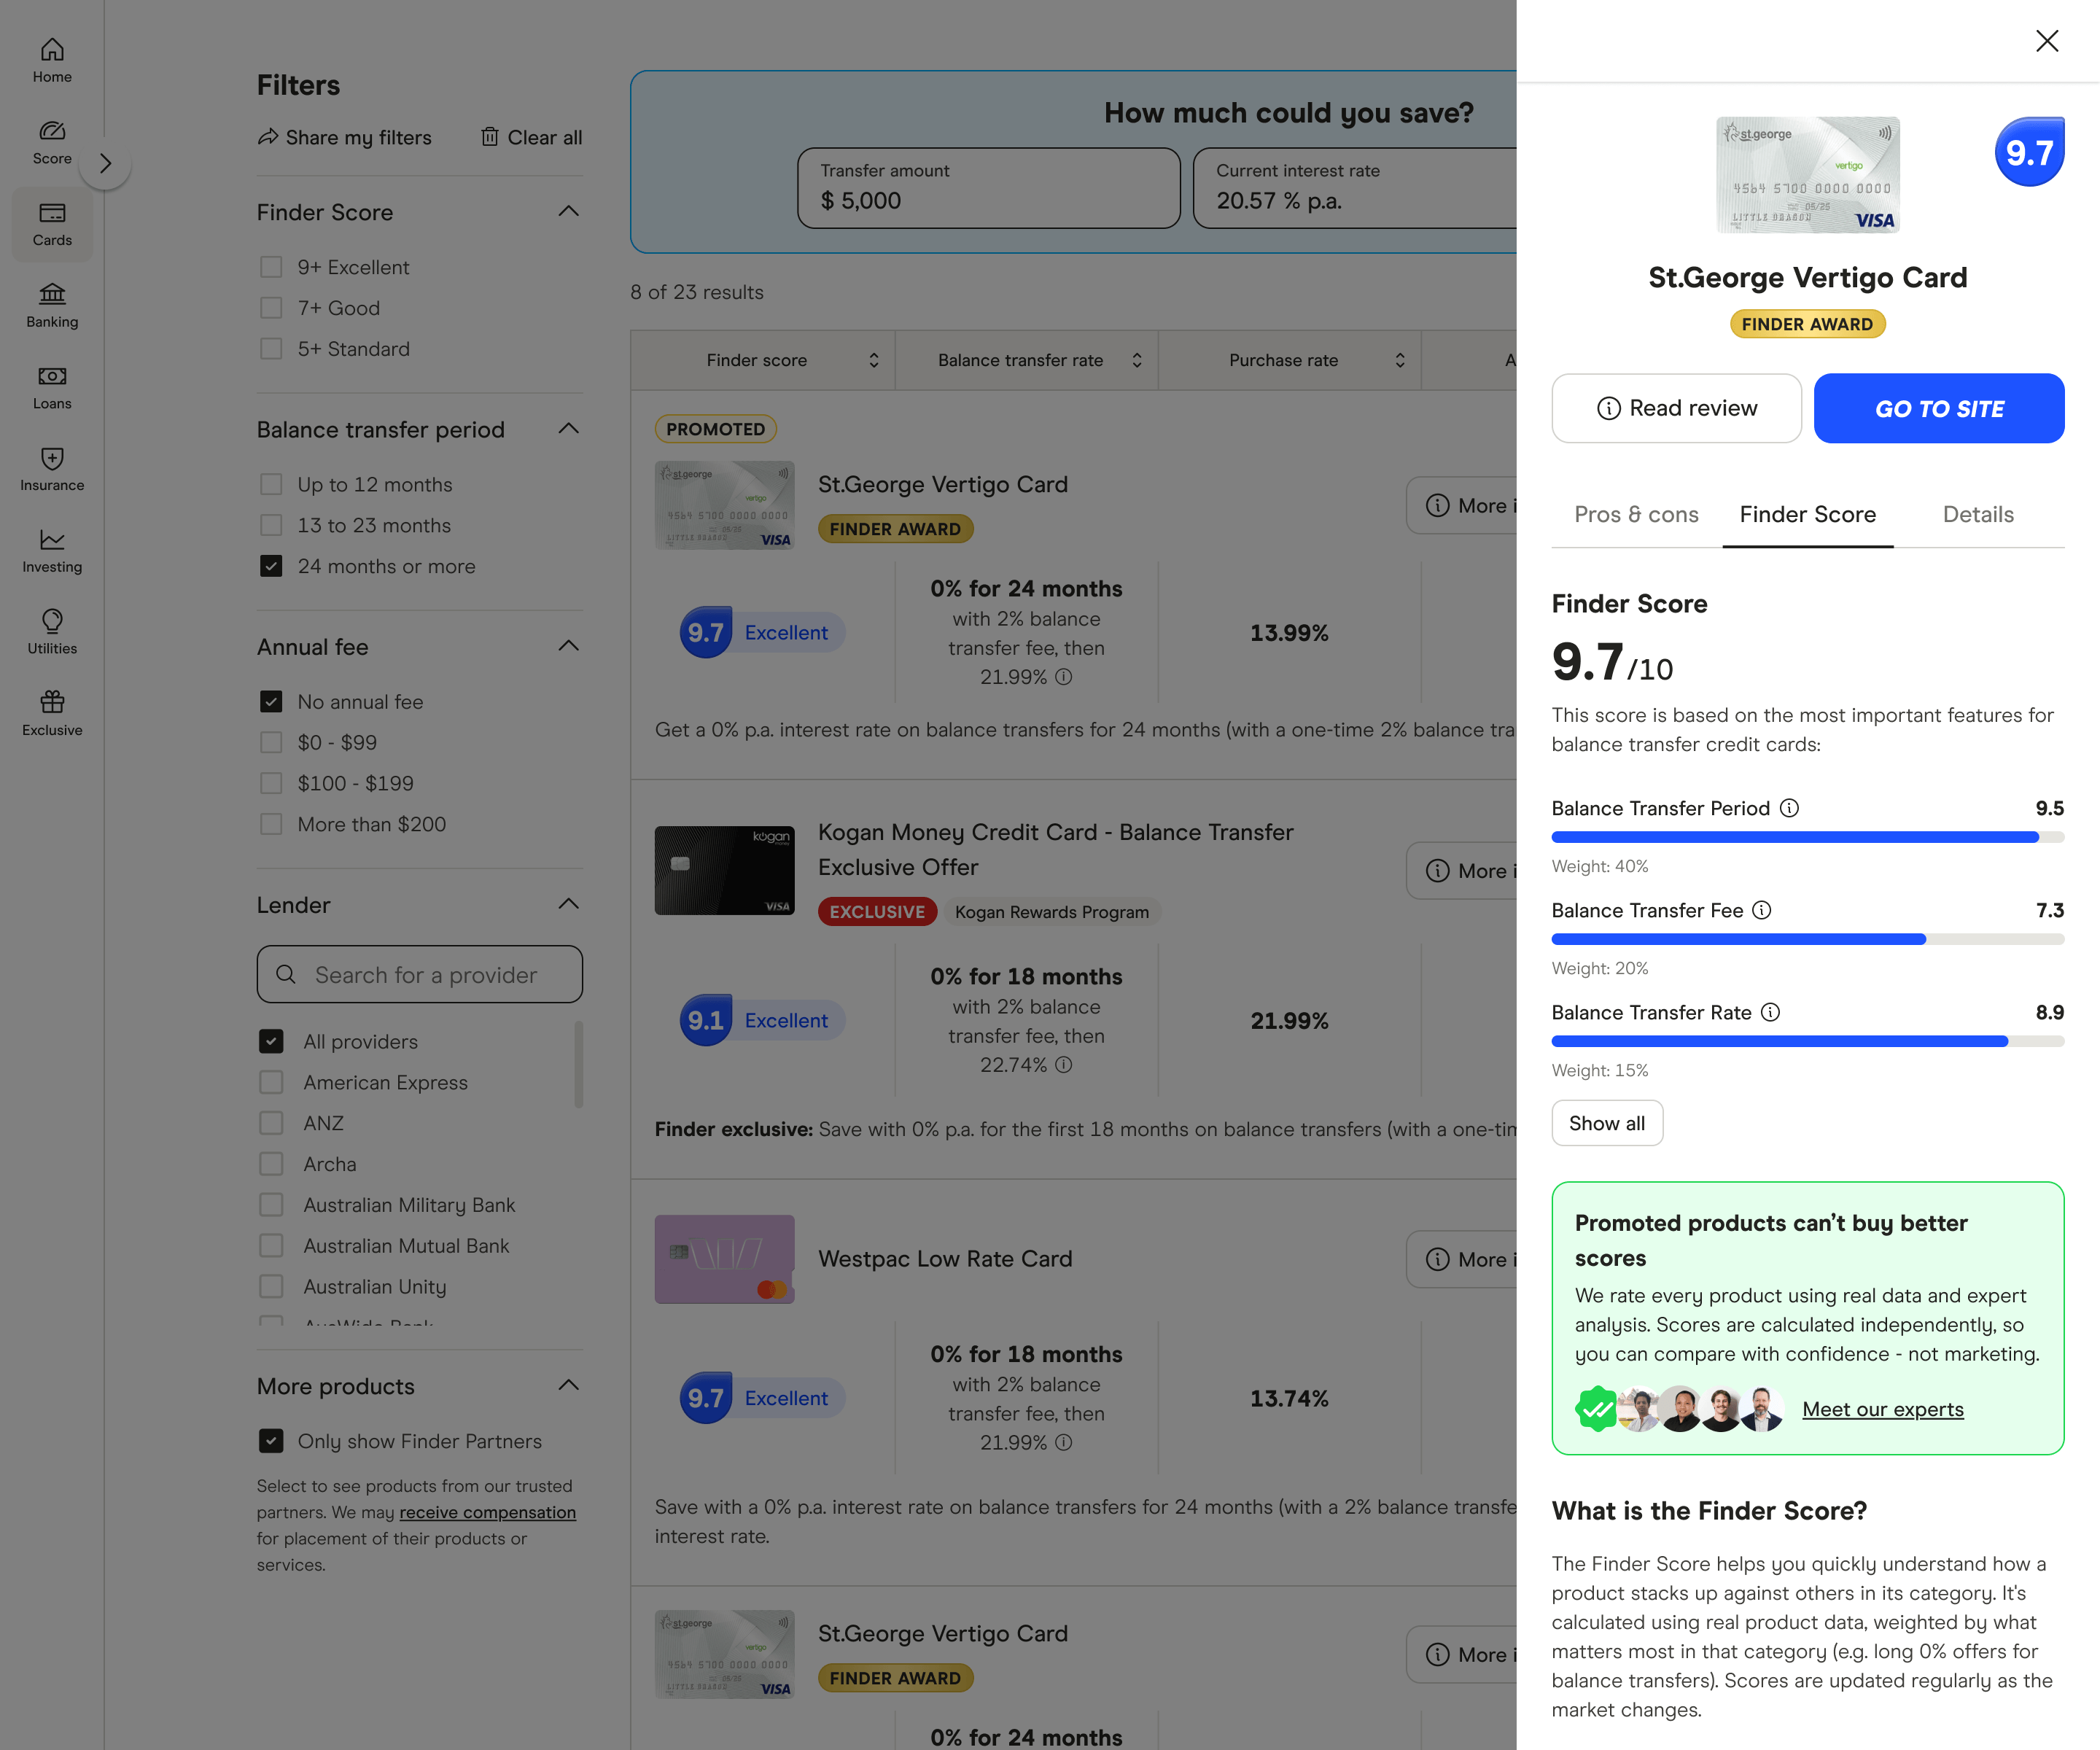
Task: Click info icon beside Westpac 21.99% rate
Action: click(x=1064, y=1442)
